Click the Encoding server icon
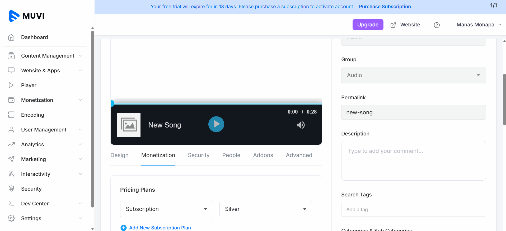The width and height of the screenshot is (506, 231). [x=11, y=115]
